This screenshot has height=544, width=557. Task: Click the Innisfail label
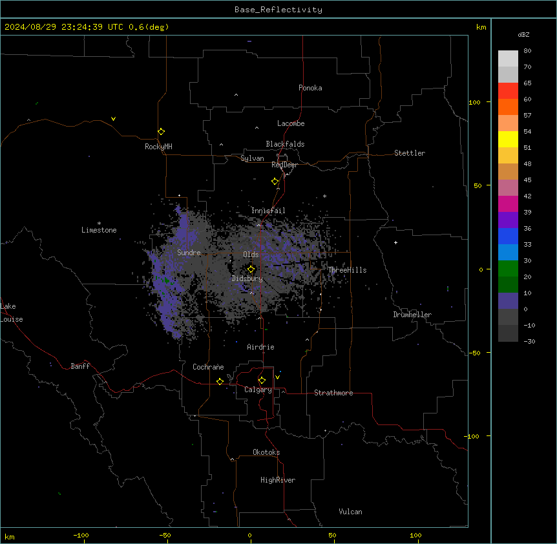point(268,211)
